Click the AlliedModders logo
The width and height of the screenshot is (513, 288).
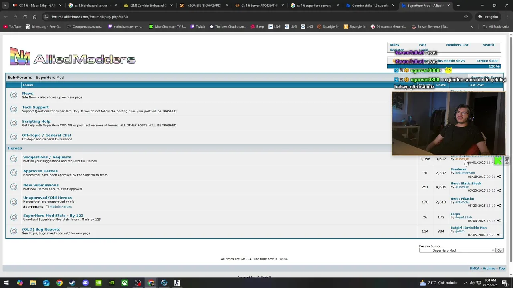(x=73, y=56)
